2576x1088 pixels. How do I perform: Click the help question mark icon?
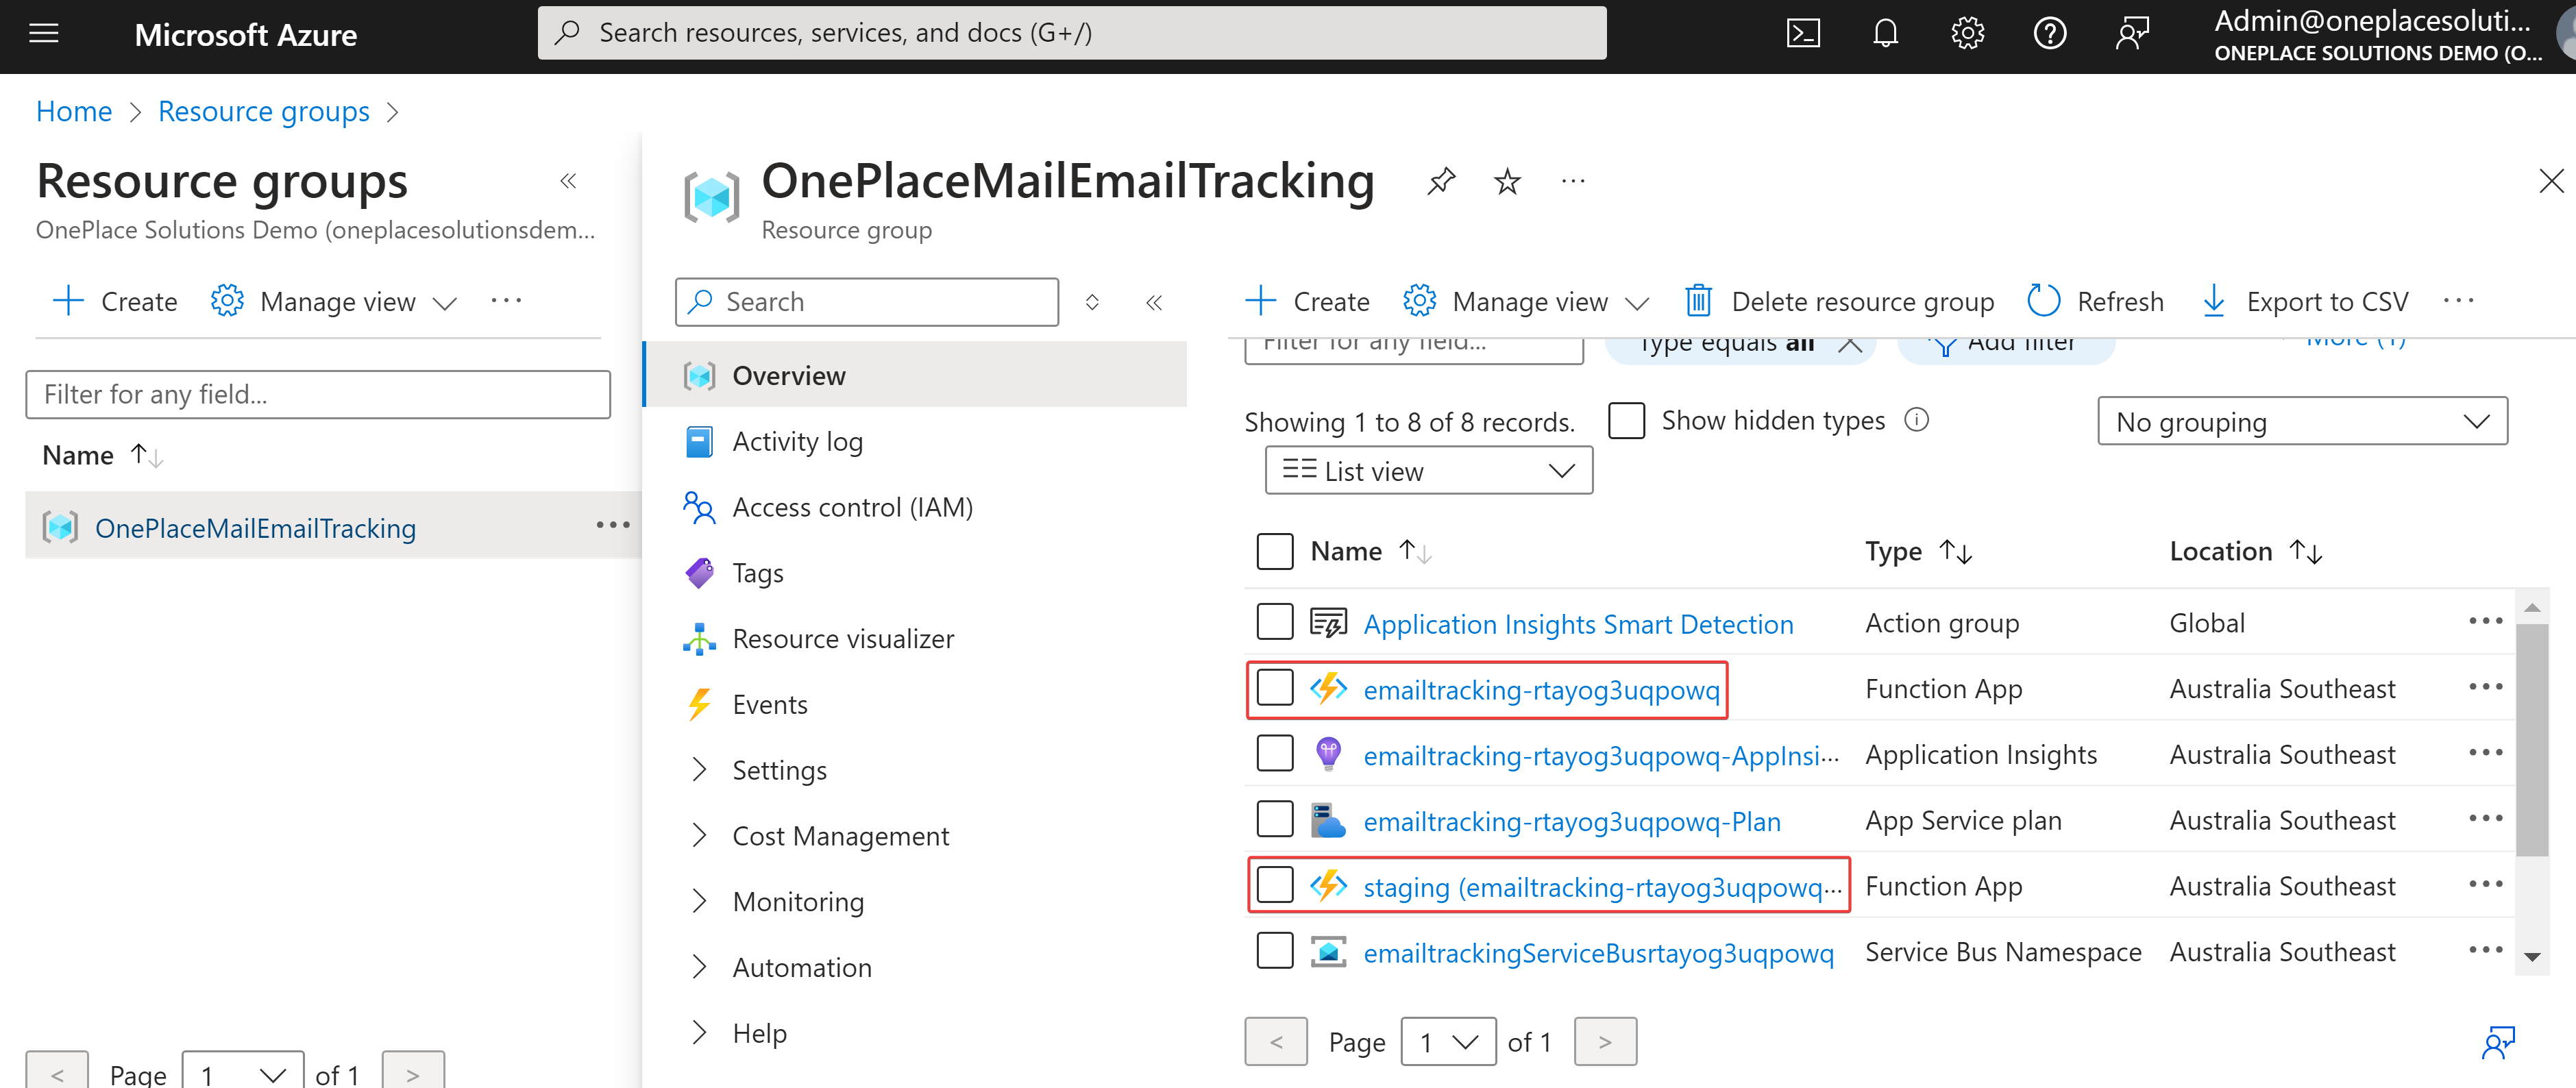2049,33
